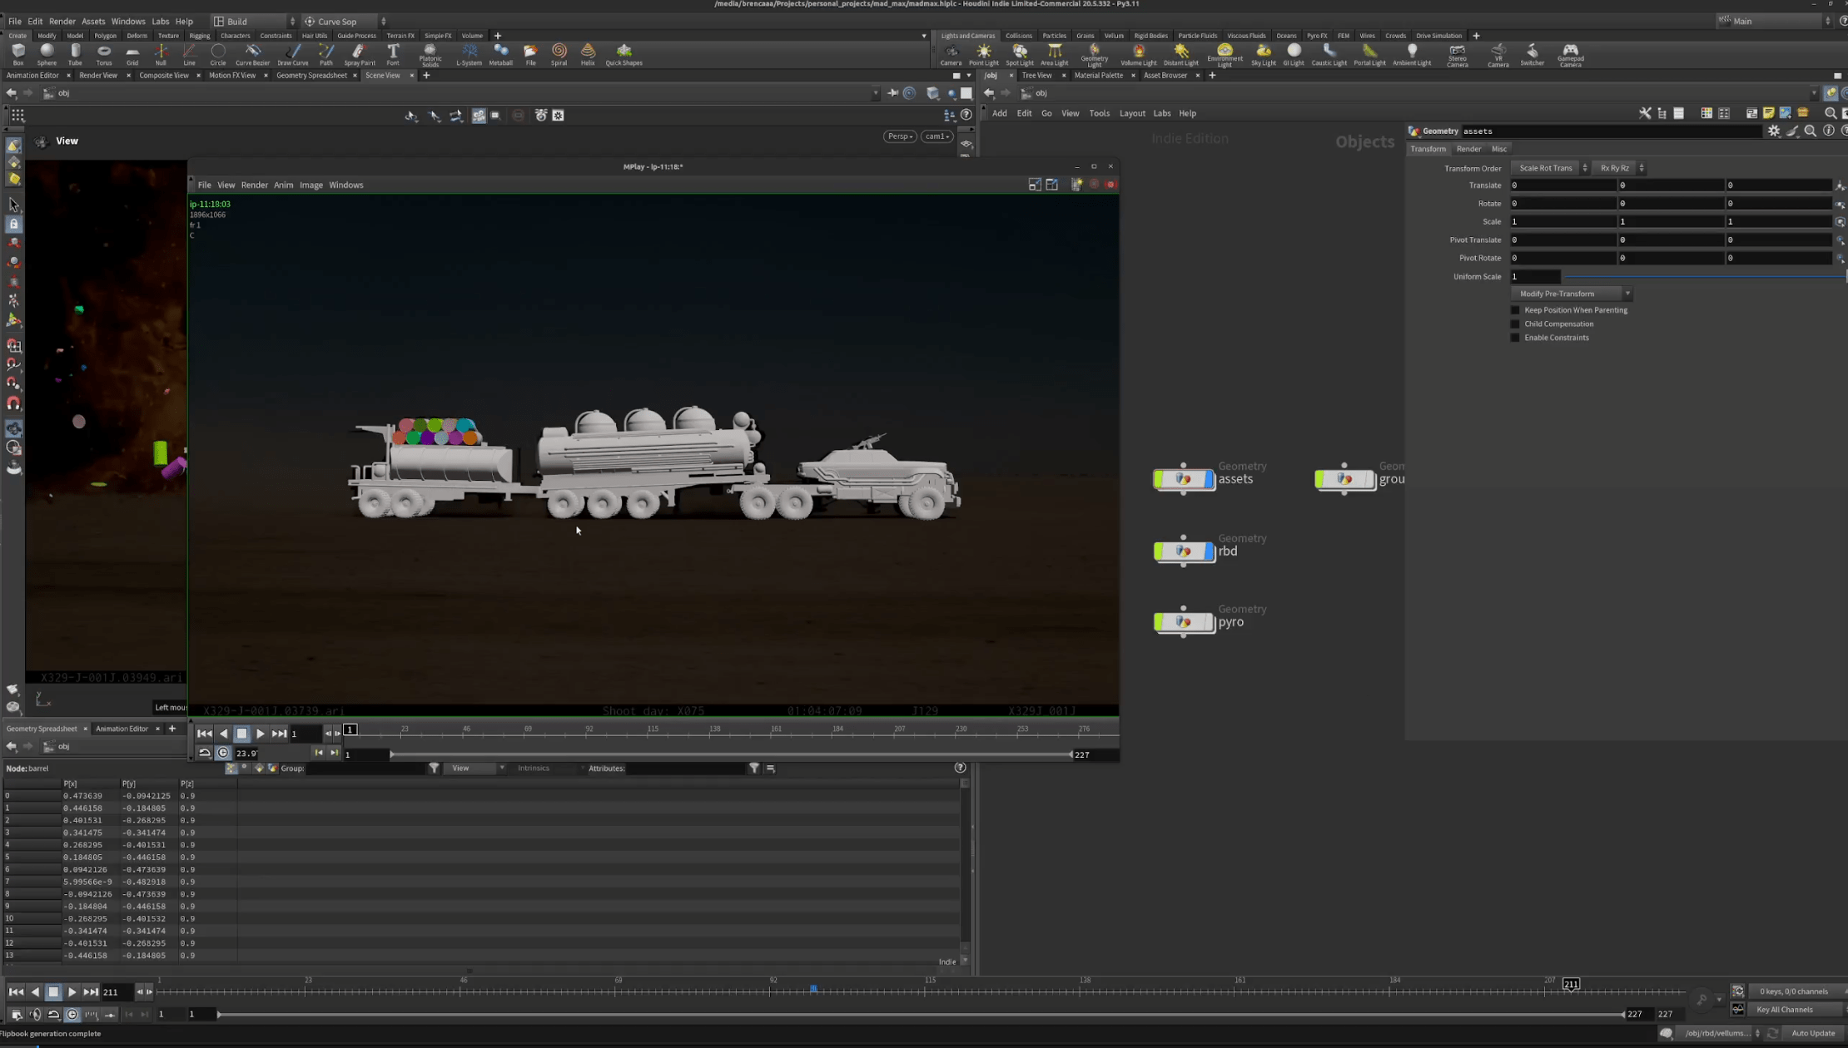Toggle Child Compensation checkbox

(1515, 324)
